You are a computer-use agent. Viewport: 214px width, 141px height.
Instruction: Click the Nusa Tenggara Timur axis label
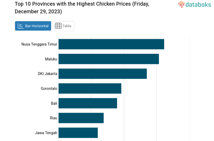tap(39, 44)
